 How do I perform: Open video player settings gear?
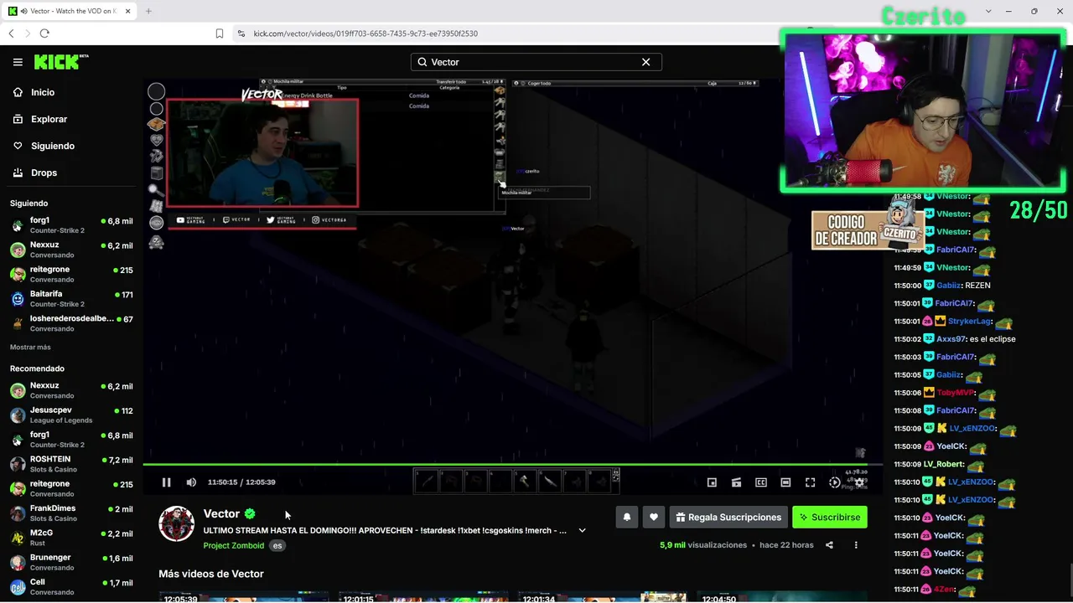tap(859, 482)
